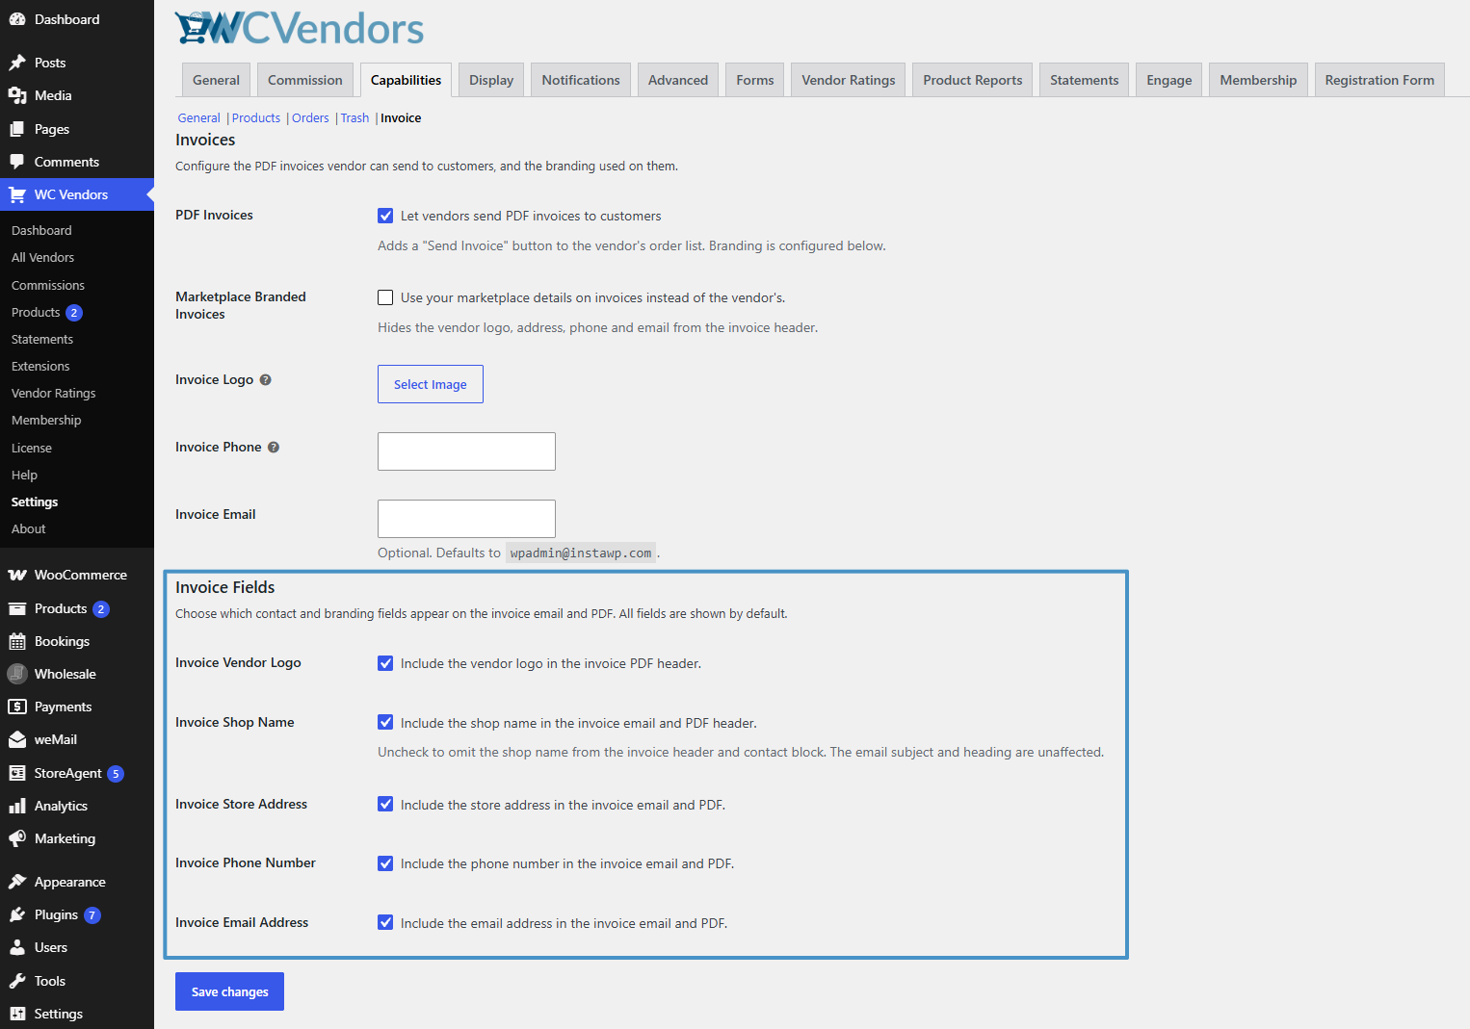Click the Appearance paintbrush icon
The height and width of the screenshot is (1029, 1470).
pos(17,882)
